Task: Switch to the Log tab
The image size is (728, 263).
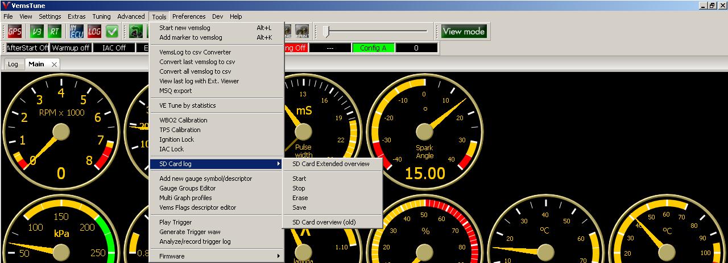Action: pyautogui.click(x=13, y=64)
